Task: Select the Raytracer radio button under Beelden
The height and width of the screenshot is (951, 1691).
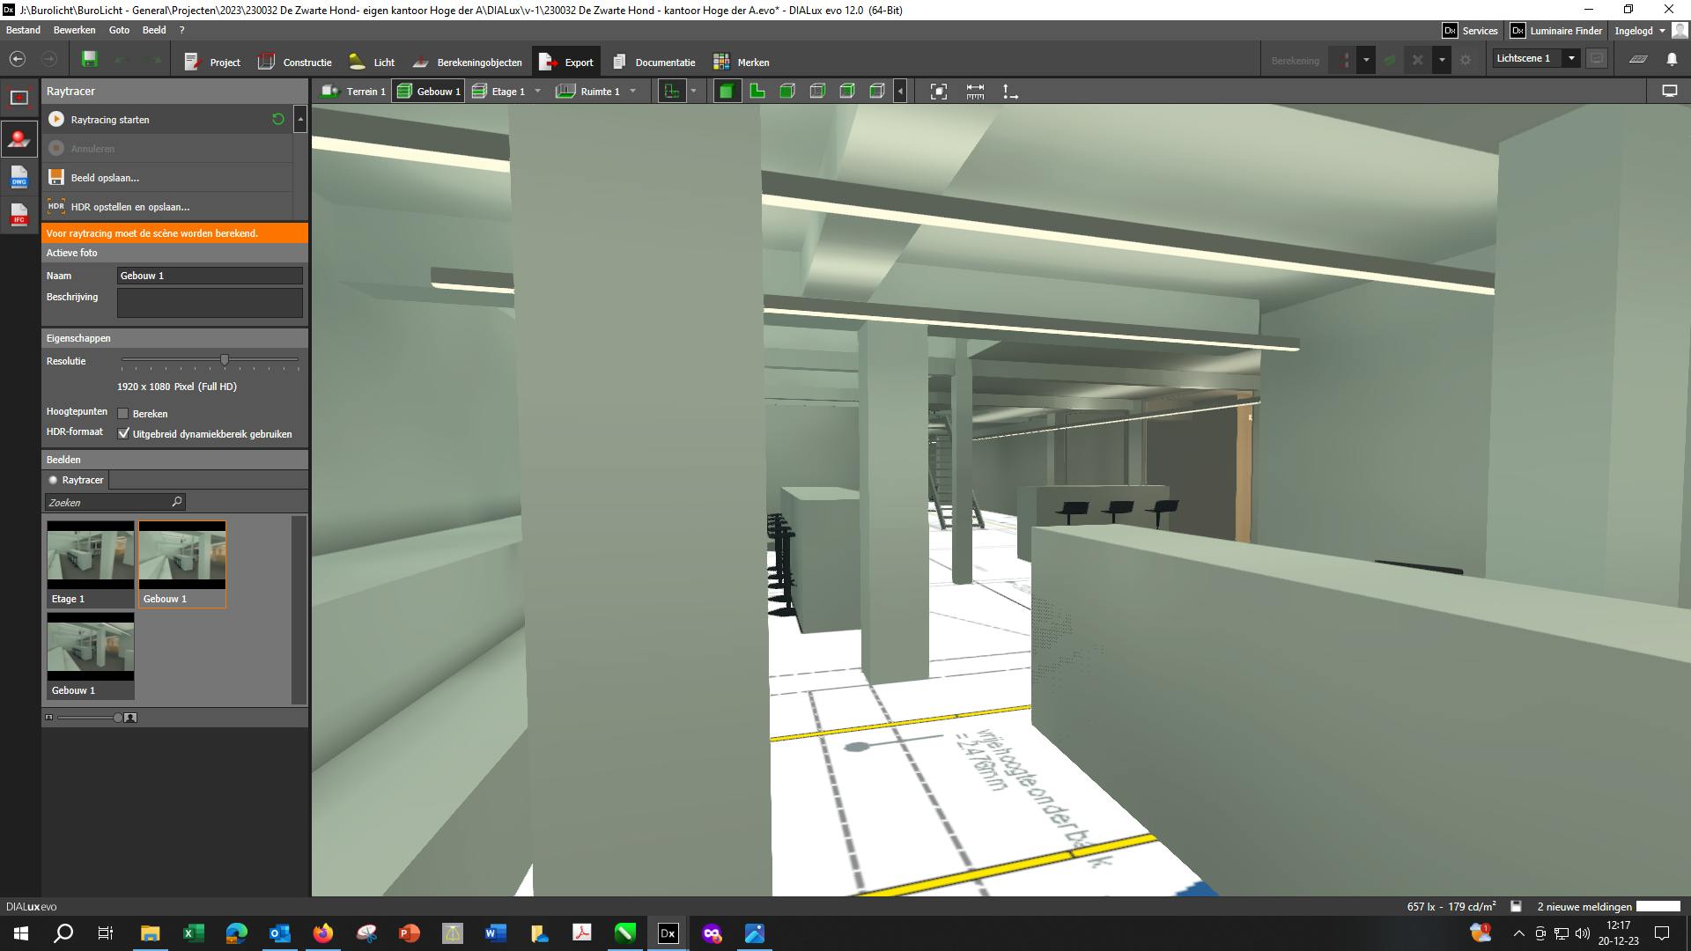Action: [x=53, y=480]
